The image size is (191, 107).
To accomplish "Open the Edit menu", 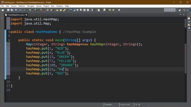I will coord(7,6).
